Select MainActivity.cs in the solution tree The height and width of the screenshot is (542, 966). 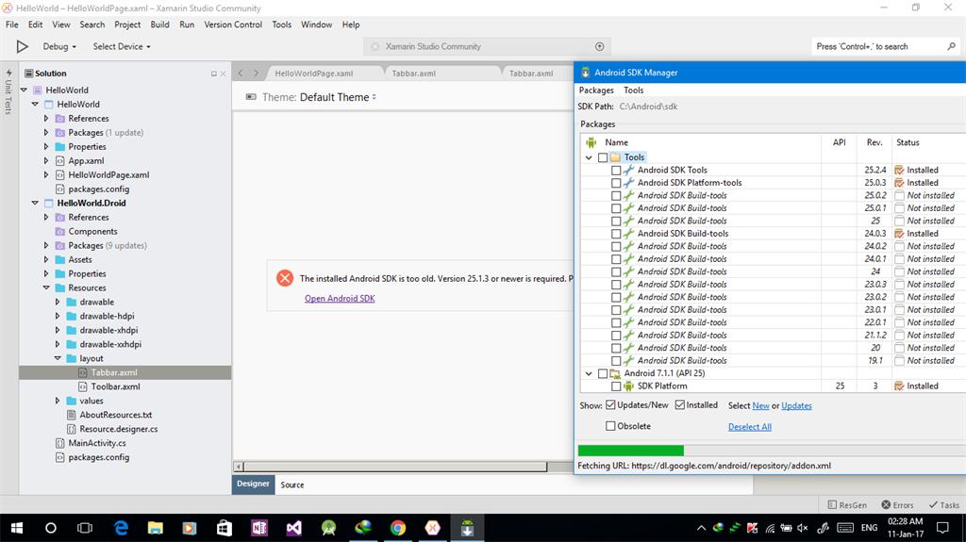(x=97, y=443)
